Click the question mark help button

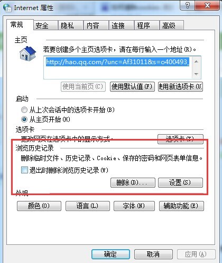(x=187, y=5)
